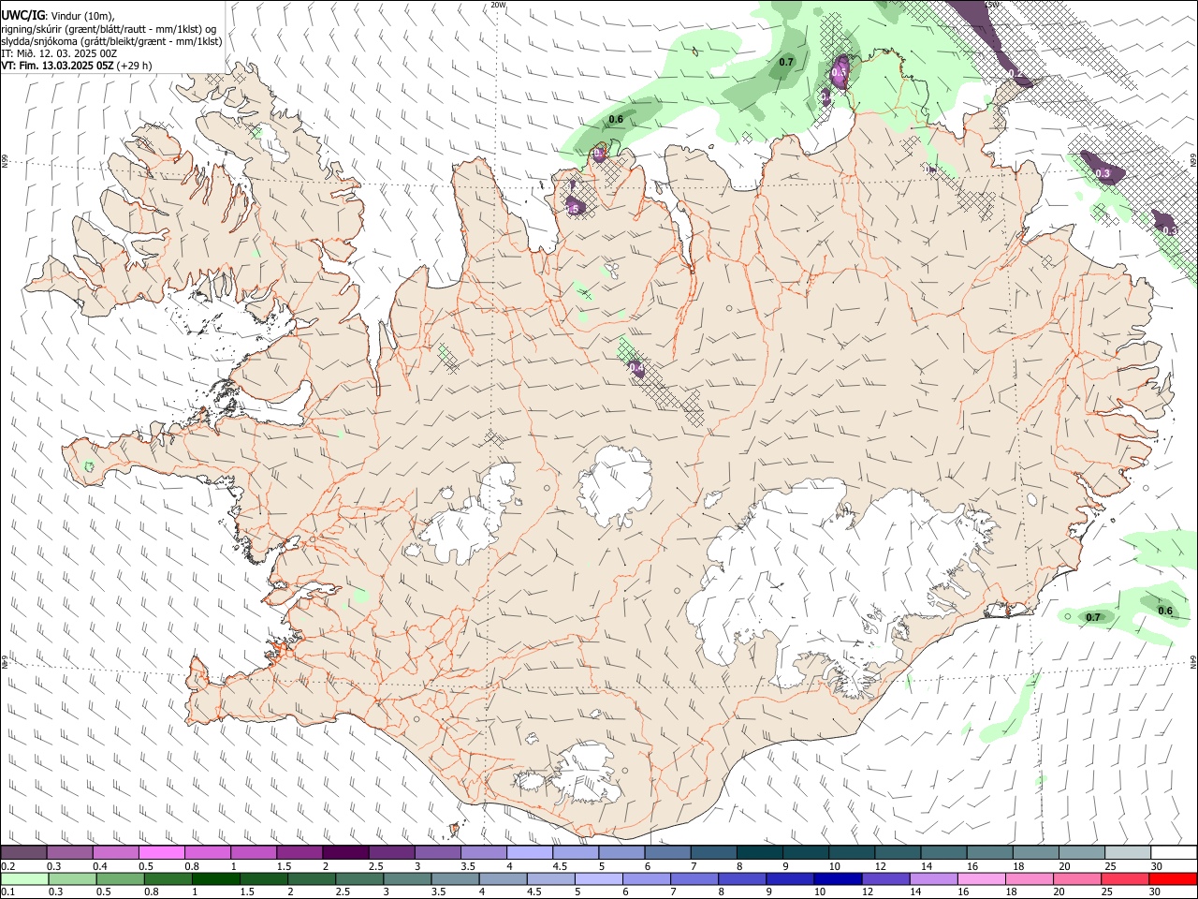1198x899 pixels.
Task: Pick the dark teal upper-row swatch starting at 8
Action: [x=759, y=852]
